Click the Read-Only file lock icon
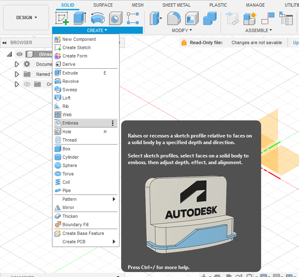Image resolution: width=299 pixels, height=277 pixels. (184, 42)
